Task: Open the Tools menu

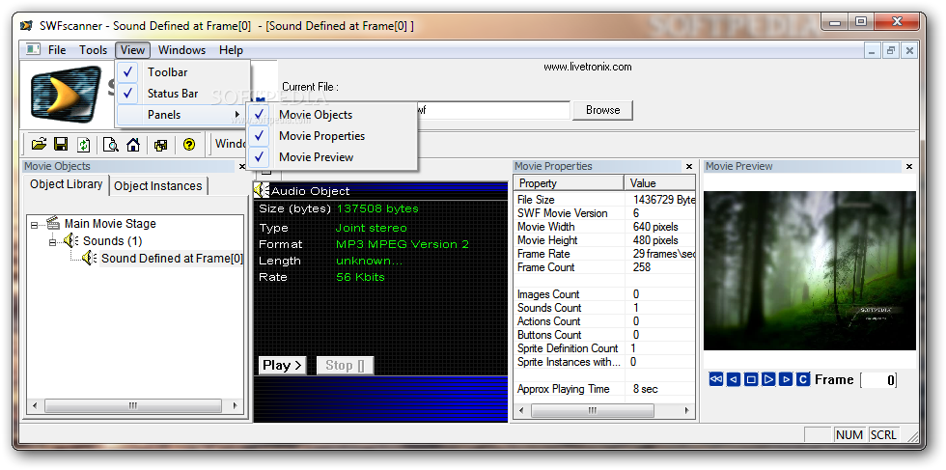Action: click(x=93, y=50)
